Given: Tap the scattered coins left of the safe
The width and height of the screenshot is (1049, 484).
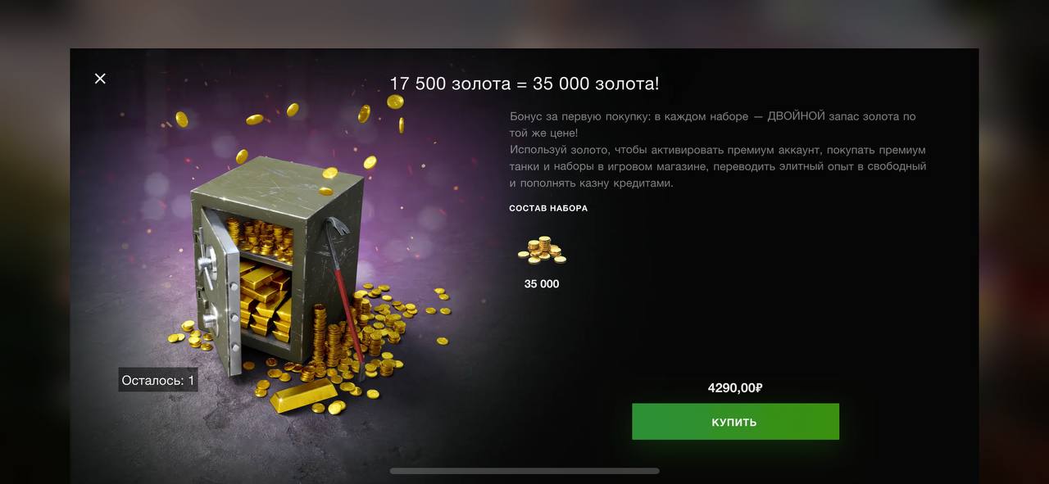Looking at the screenshot, I should click(x=185, y=333).
